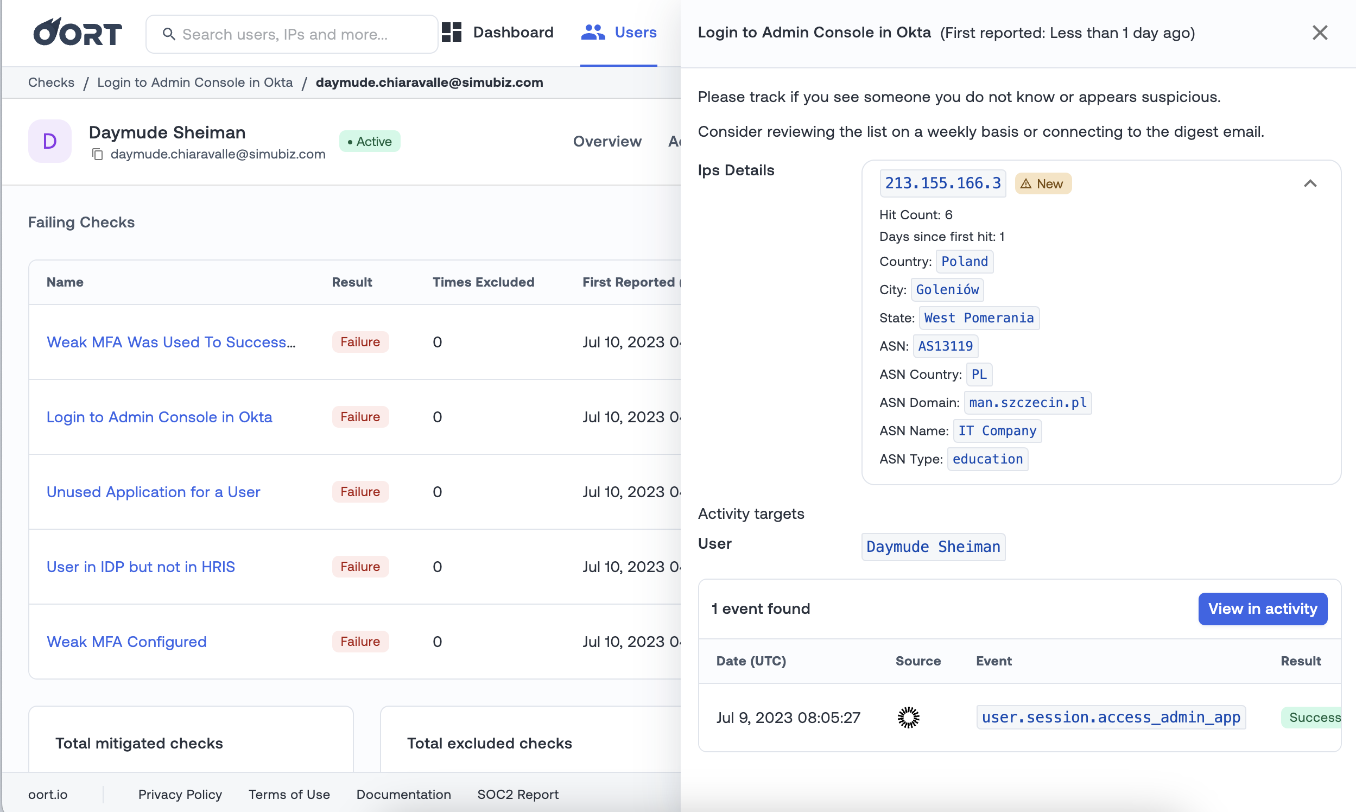
Task: Click the Okta source icon in event row
Action: [908, 717]
